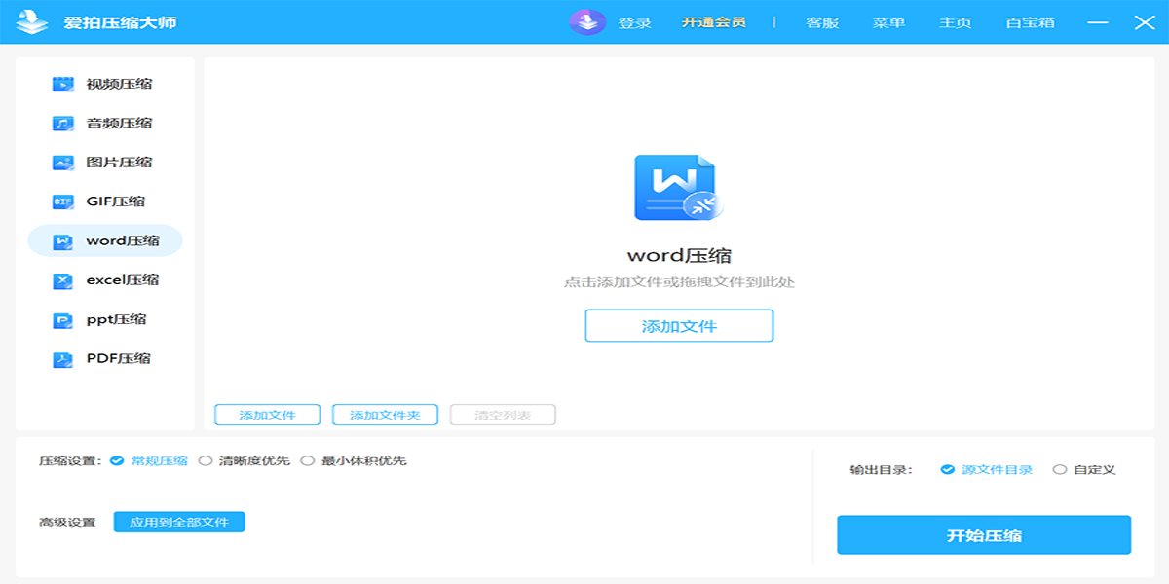Click the 开通会员 link

(713, 22)
